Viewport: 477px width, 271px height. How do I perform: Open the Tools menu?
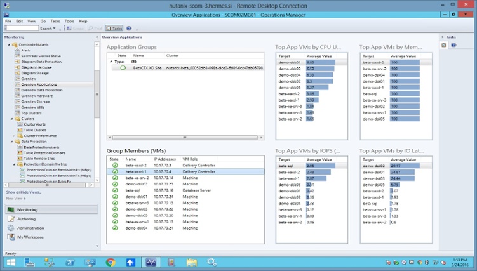pyautogui.click(x=69, y=22)
